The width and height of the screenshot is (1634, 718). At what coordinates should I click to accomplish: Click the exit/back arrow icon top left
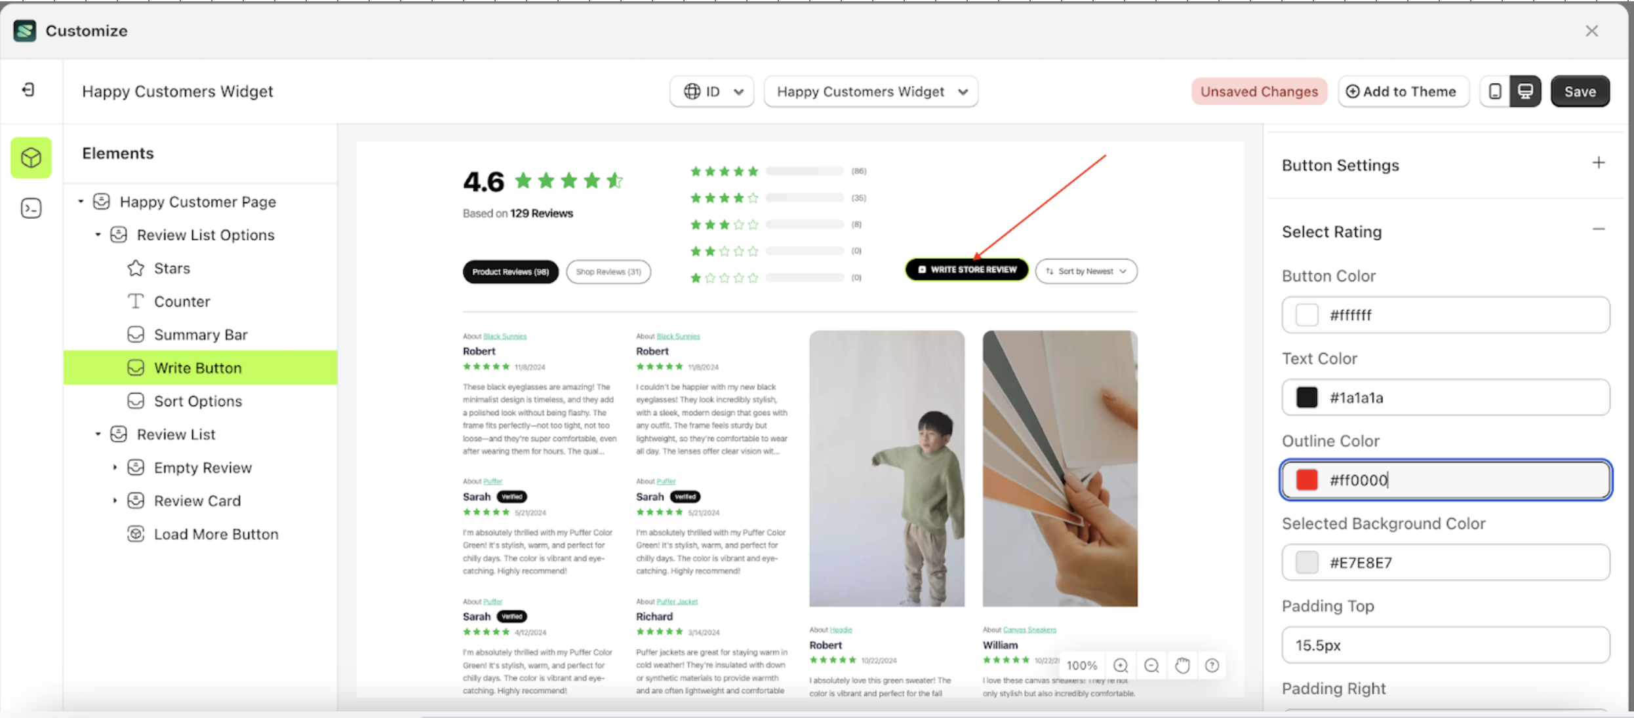click(x=27, y=90)
